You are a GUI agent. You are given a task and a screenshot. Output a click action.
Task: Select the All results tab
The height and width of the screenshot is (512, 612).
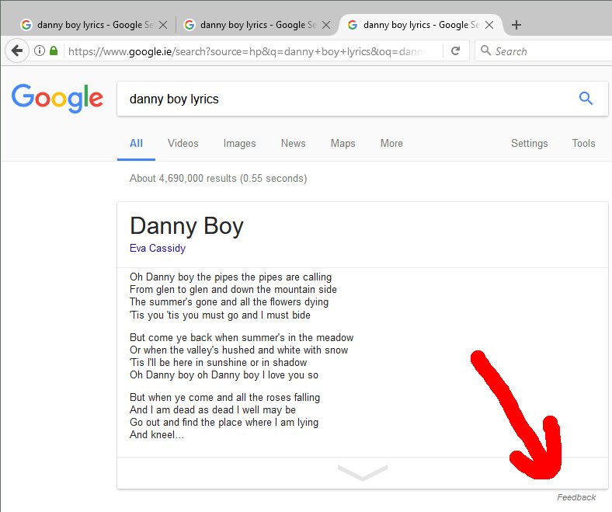(136, 143)
